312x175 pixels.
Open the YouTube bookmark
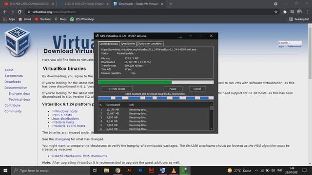(x=42, y=19)
